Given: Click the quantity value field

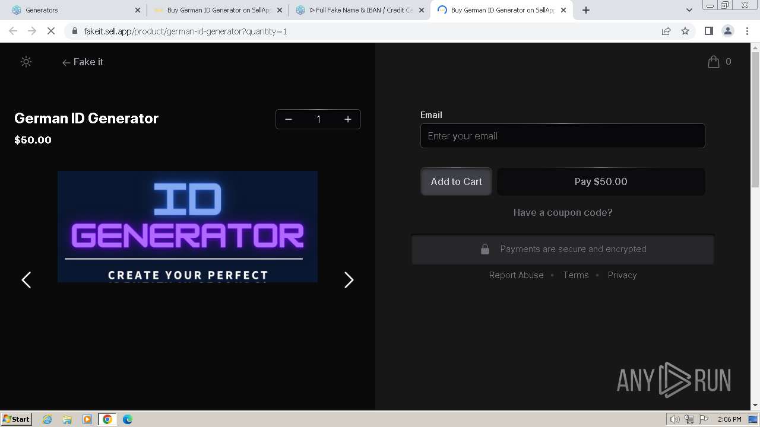Looking at the screenshot, I should [318, 119].
